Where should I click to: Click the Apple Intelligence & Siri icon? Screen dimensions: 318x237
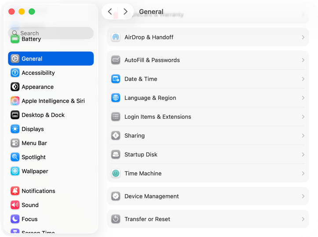click(15, 101)
